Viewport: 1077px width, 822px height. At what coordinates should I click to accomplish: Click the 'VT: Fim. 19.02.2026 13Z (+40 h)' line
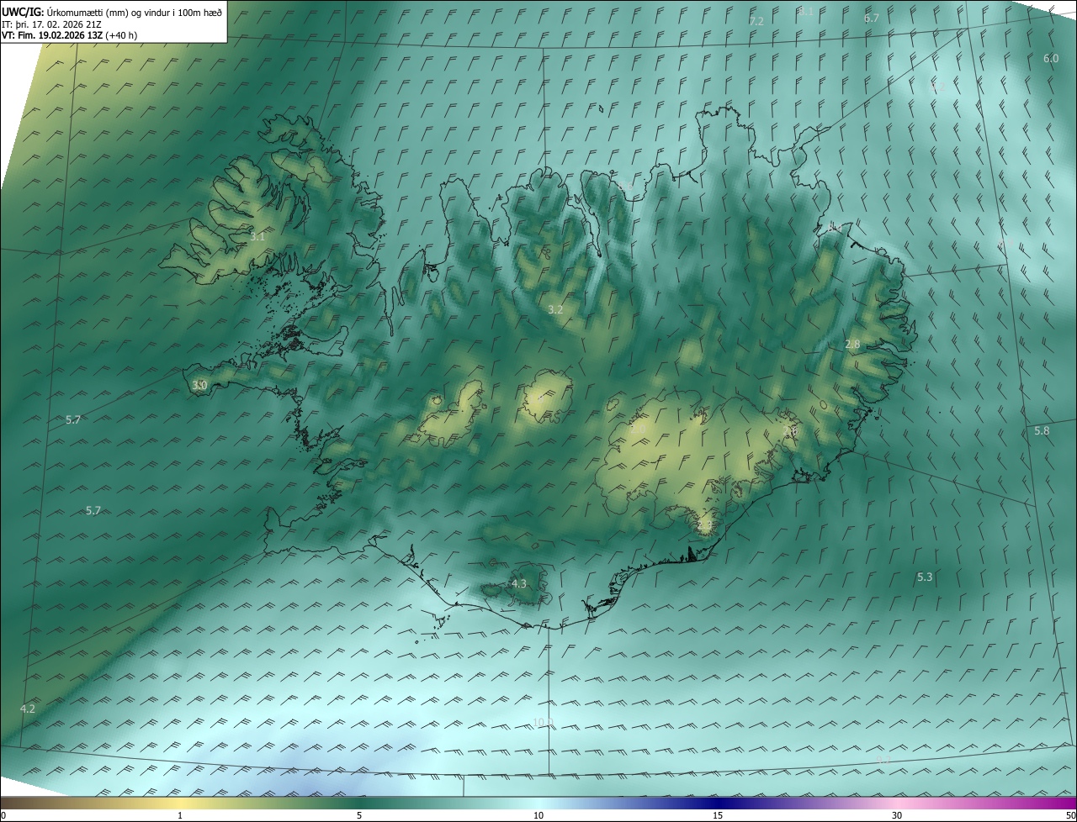tap(69, 35)
